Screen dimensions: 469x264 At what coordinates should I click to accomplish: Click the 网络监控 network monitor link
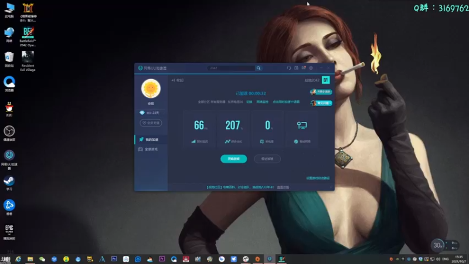262,102
